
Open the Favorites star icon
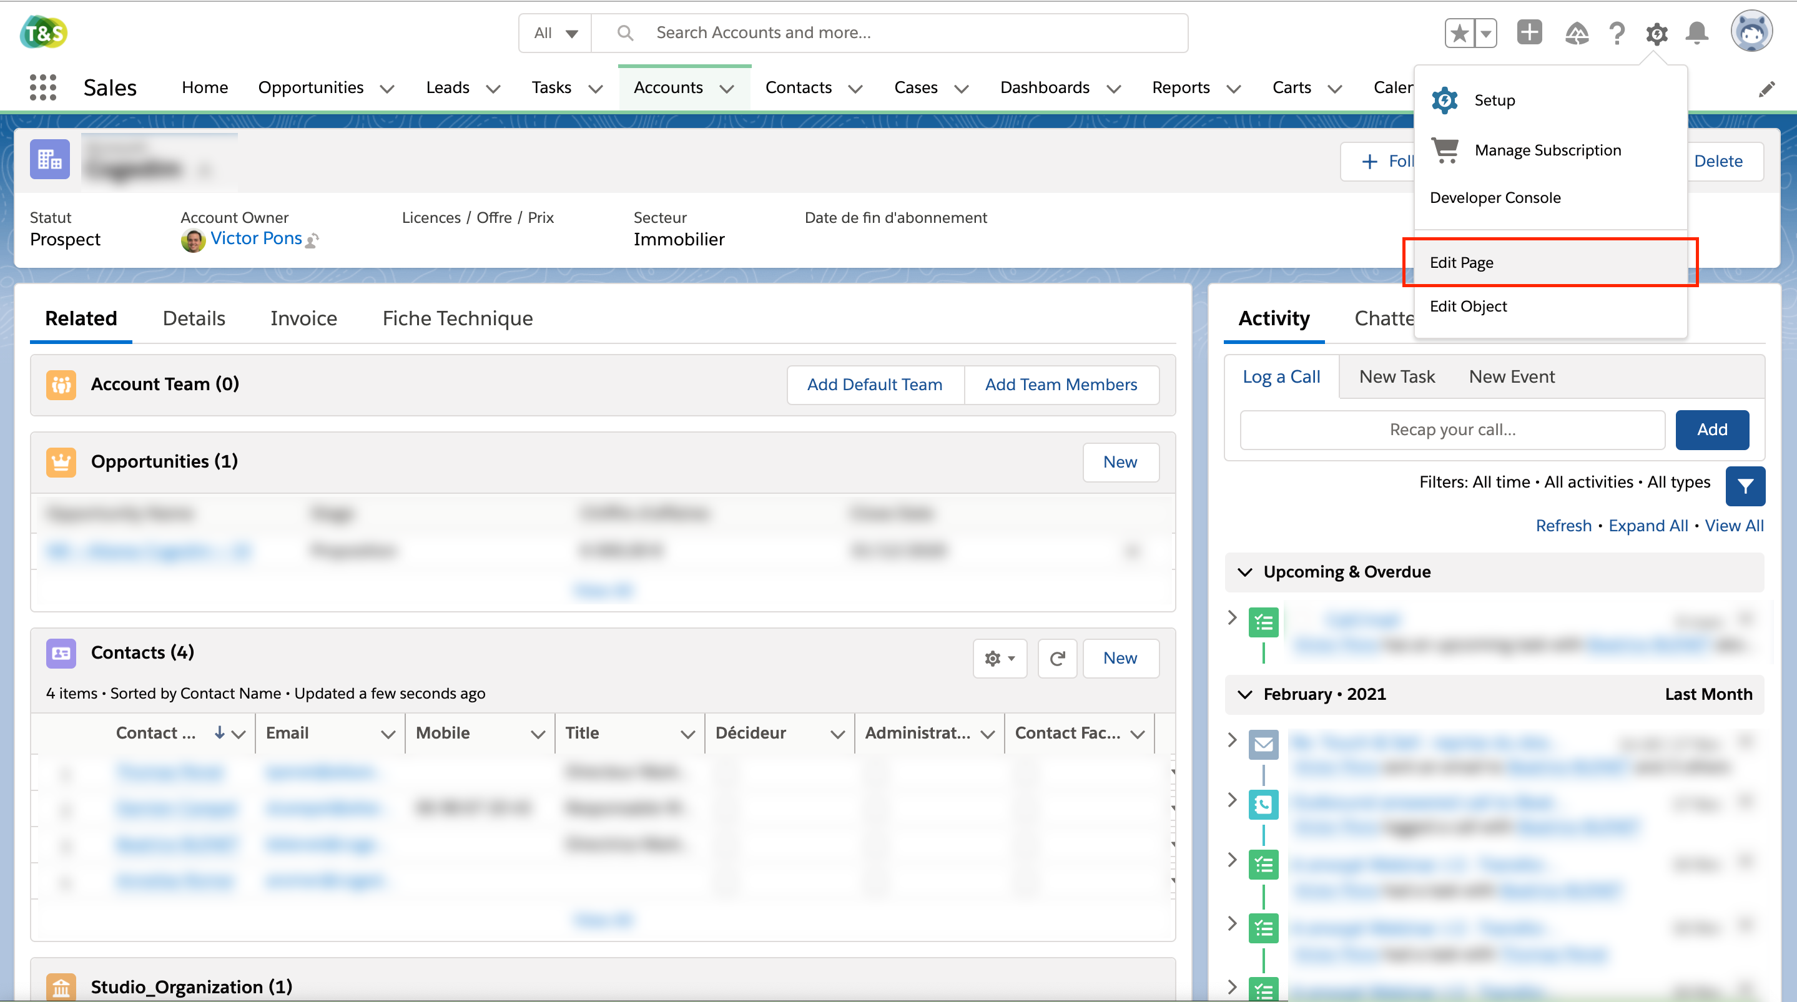click(x=1459, y=32)
